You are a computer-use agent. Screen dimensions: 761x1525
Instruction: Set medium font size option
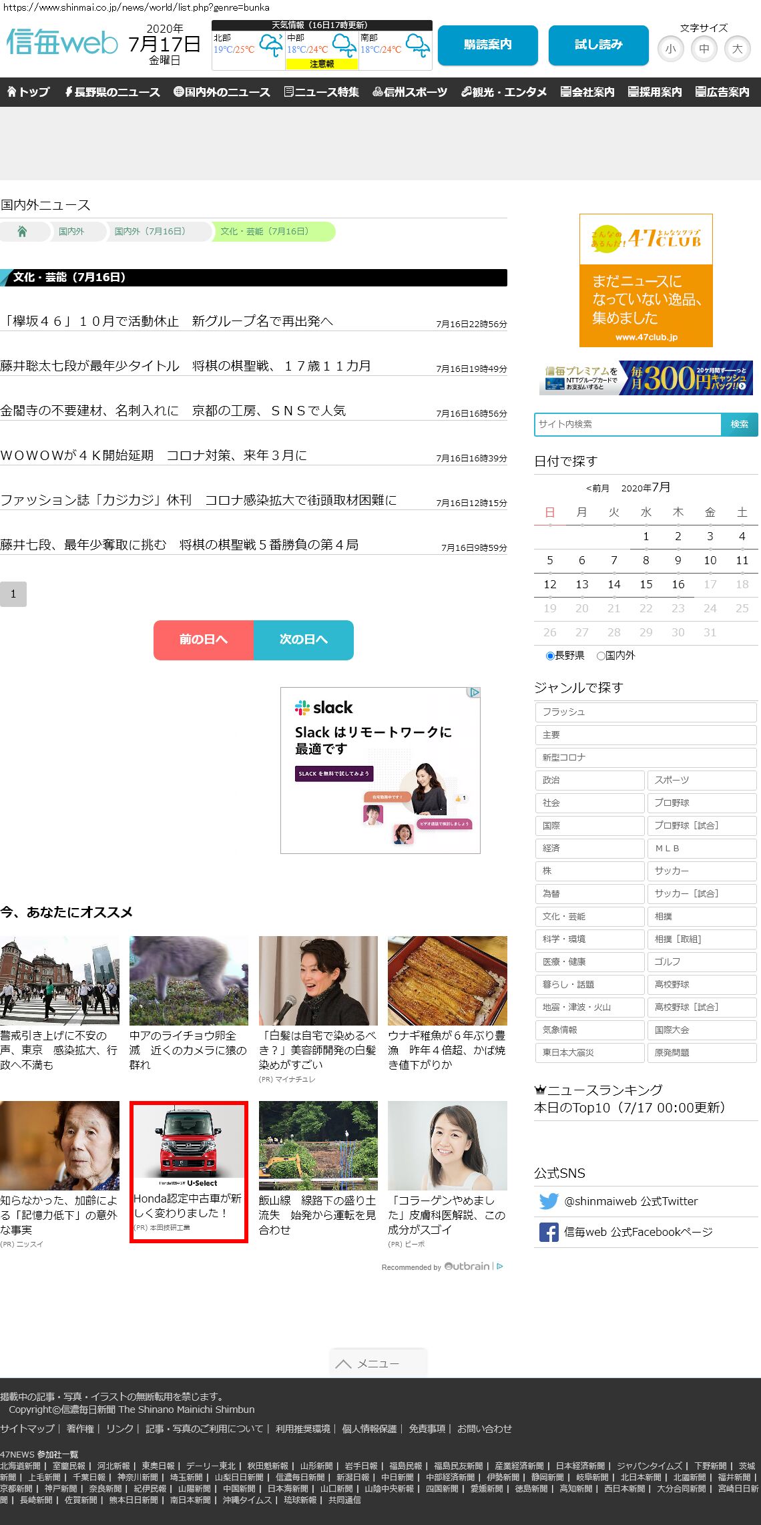click(x=704, y=49)
